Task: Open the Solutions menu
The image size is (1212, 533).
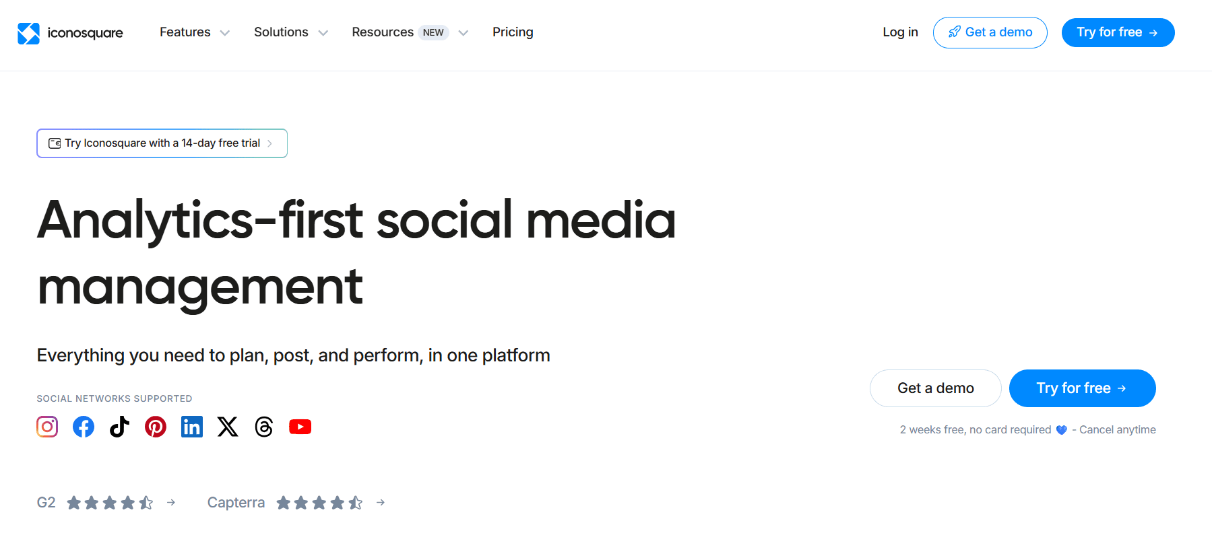Action: point(281,32)
